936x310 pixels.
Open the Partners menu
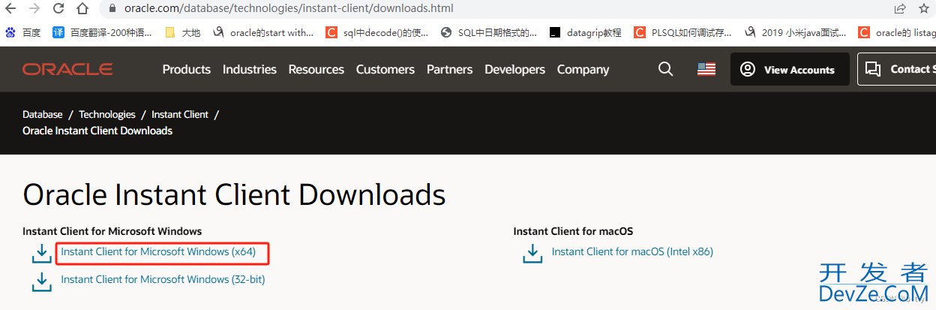[x=450, y=69]
